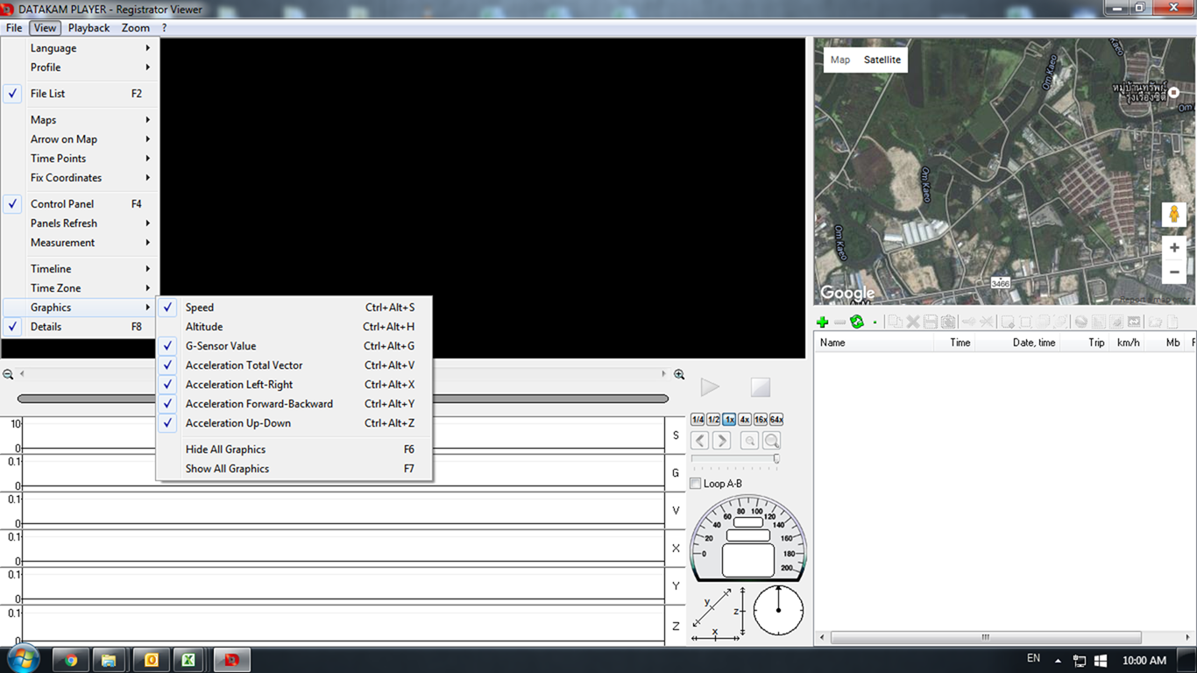Click the timeline zoom-in magnifier icon

[x=679, y=374]
